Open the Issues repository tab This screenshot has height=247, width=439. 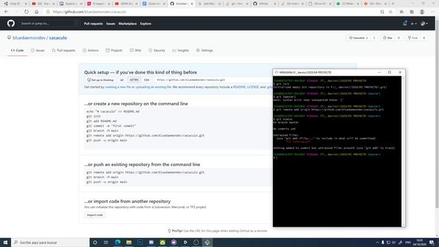point(38,50)
